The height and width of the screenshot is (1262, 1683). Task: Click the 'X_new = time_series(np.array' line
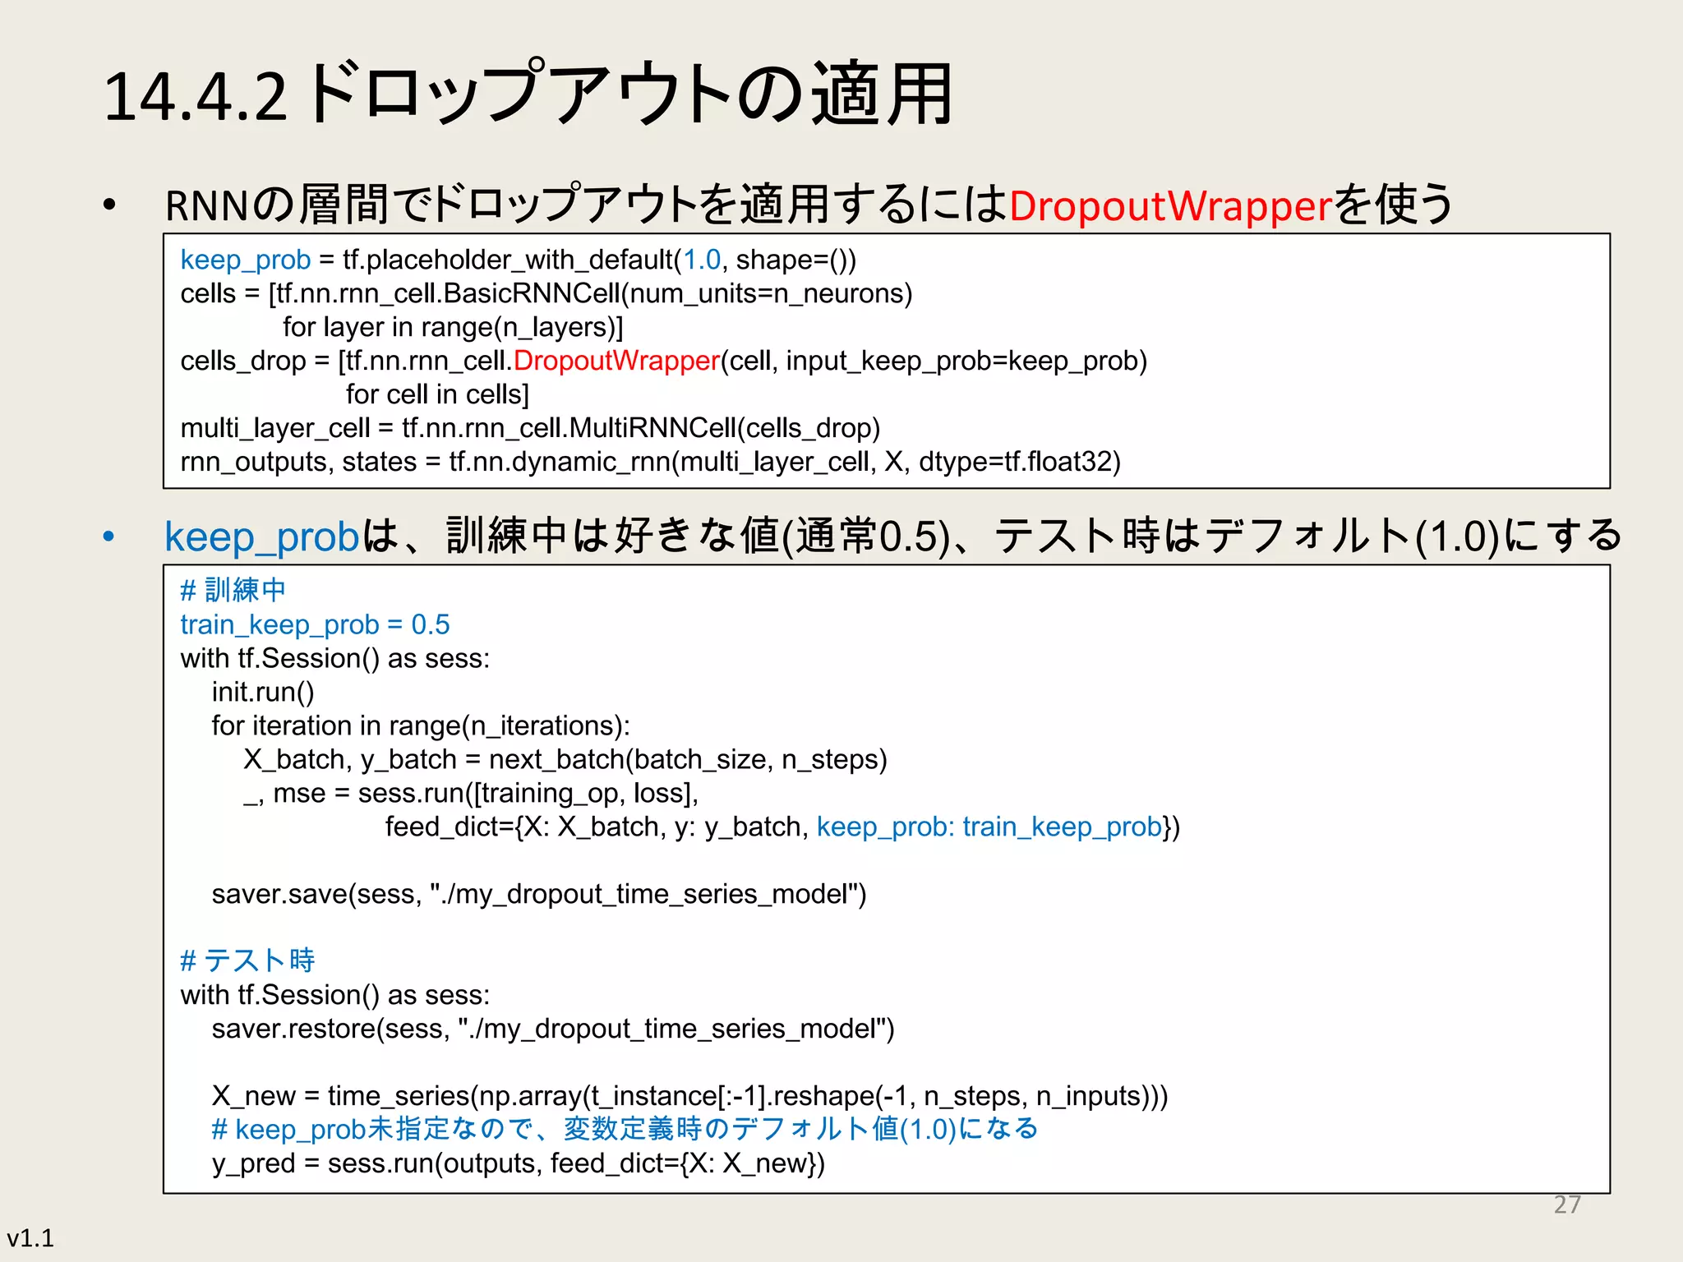(x=689, y=1097)
